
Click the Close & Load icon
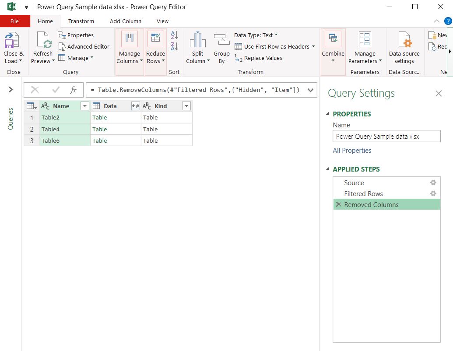[12, 40]
